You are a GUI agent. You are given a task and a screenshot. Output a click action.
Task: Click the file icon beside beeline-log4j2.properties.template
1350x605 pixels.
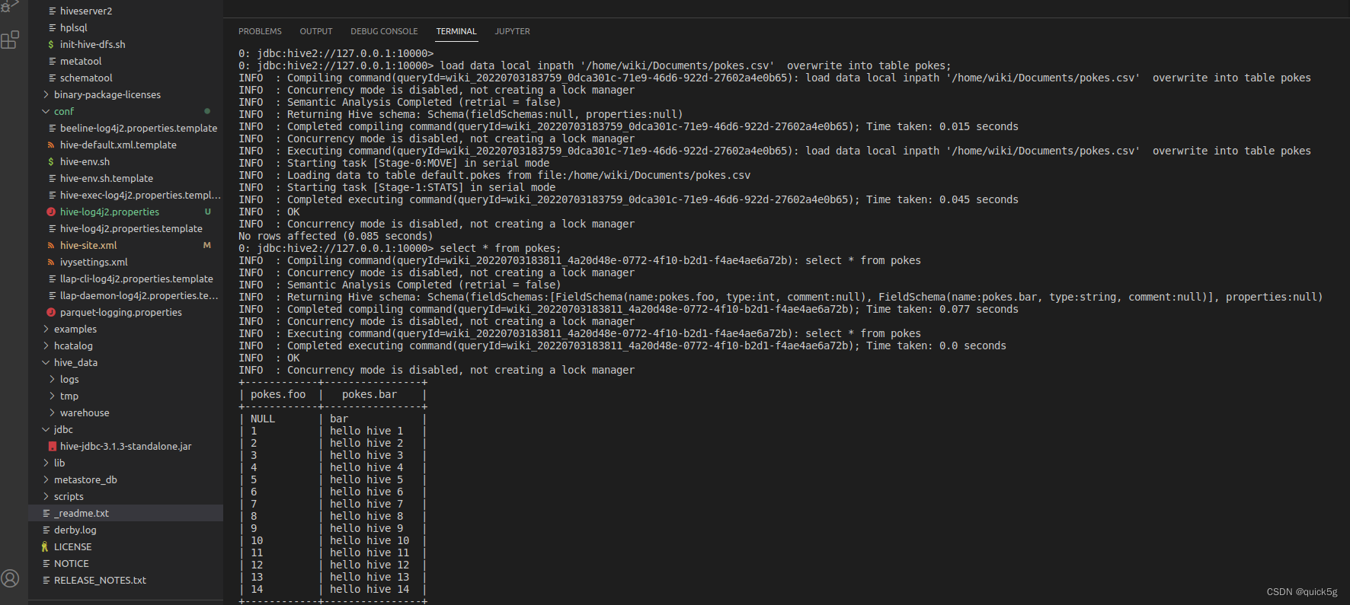tap(52, 129)
